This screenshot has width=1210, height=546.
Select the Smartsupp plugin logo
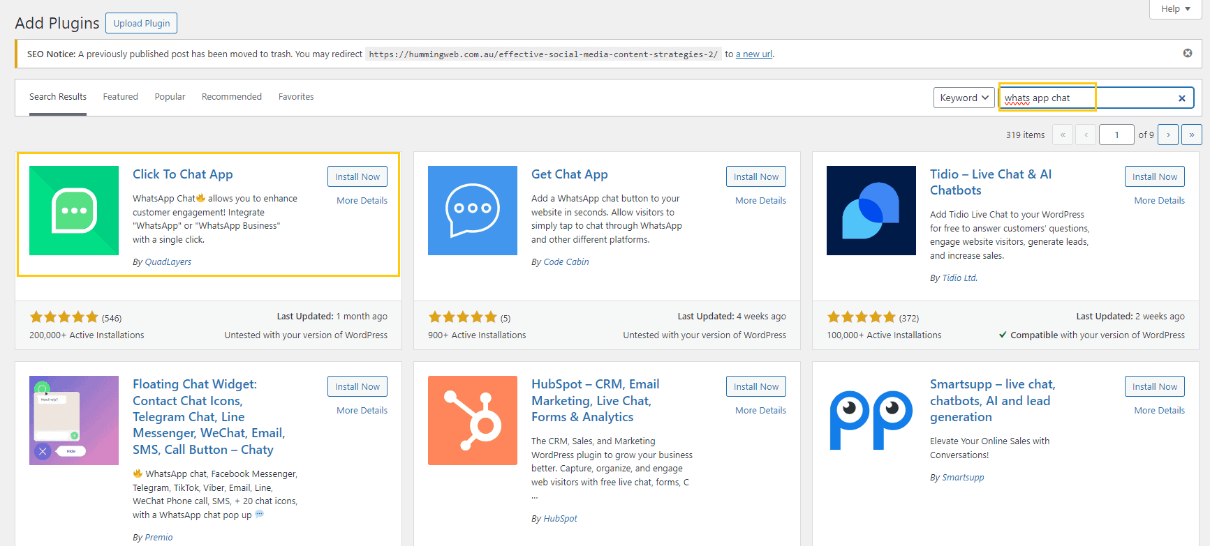871,420
